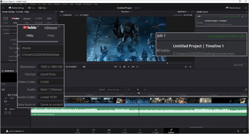Open the Playback menu
Viewport: 249px width, 134px height.
[x=57, y=4]
